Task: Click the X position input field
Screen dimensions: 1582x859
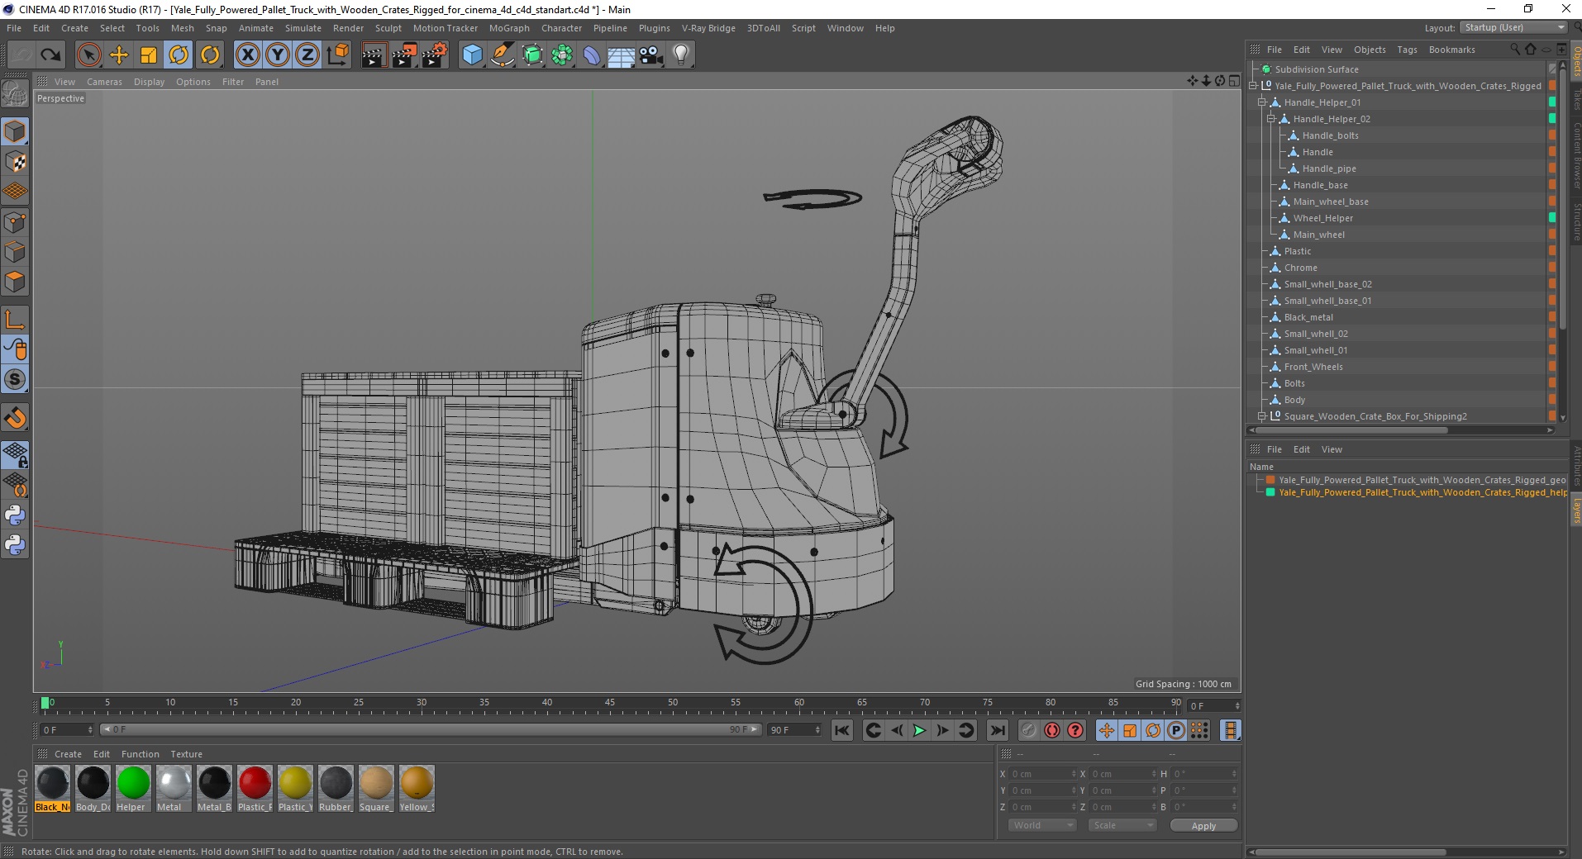Action: (x=1041, y=774)
